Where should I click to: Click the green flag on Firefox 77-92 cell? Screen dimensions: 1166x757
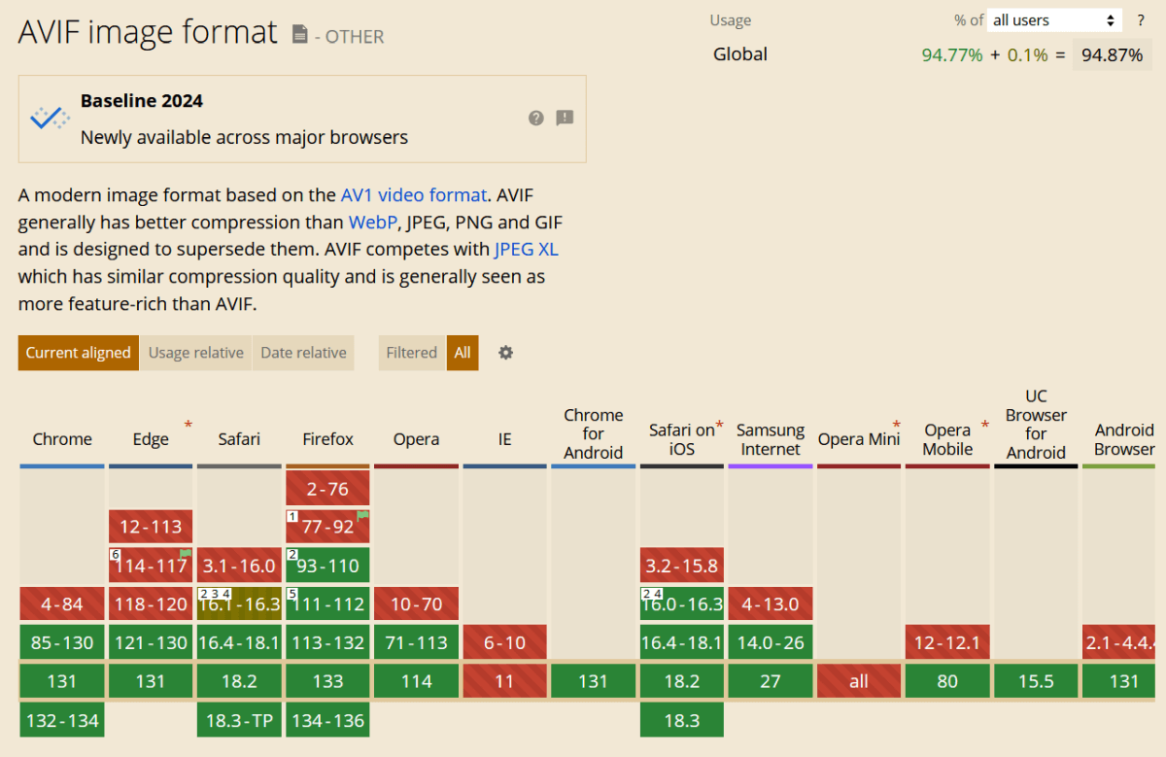point(361,516)
